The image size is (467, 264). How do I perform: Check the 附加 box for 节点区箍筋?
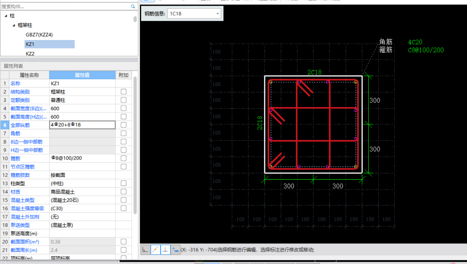[124, 167]
